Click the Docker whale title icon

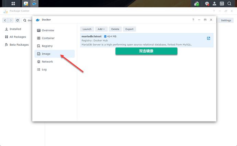[38, 20]
